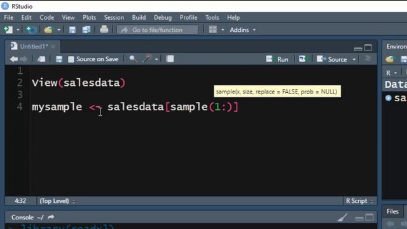This screenshot has width=407, height=229.
Task: Show document in new window
Action: pos(41,59)
